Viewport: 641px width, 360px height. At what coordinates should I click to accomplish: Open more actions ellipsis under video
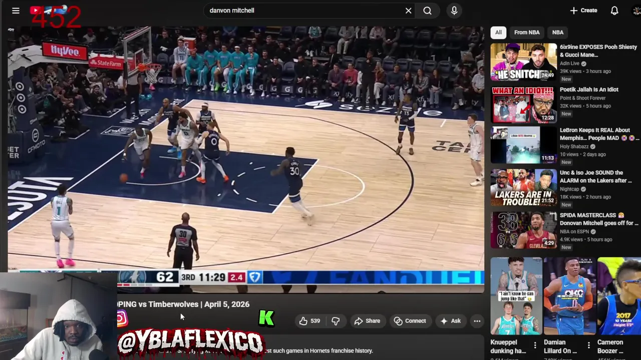coord(477,321)
